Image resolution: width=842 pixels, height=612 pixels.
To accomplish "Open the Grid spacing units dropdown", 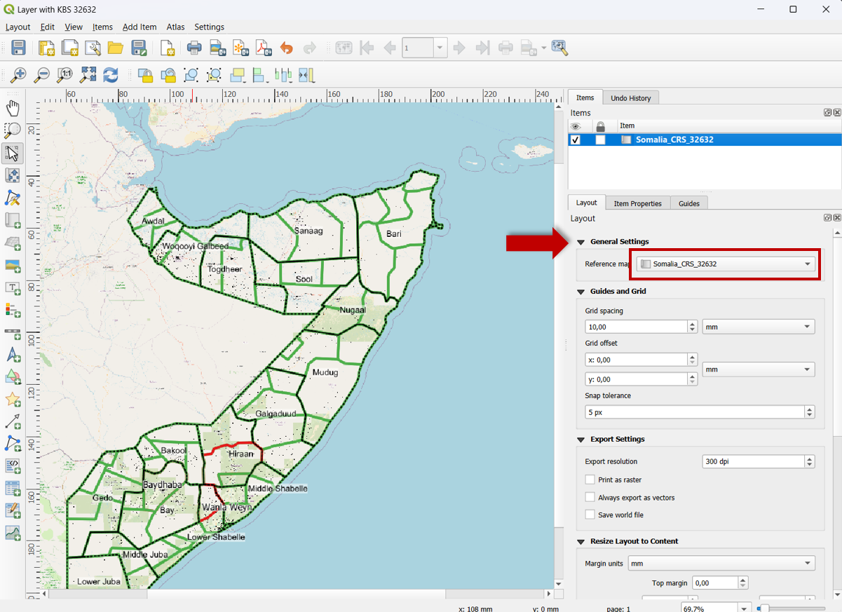I will (x=758, y=327).
